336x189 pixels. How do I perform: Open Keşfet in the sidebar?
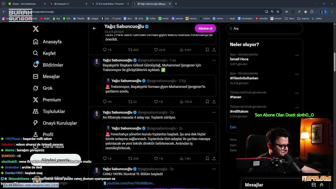click(x=44, y=53)
